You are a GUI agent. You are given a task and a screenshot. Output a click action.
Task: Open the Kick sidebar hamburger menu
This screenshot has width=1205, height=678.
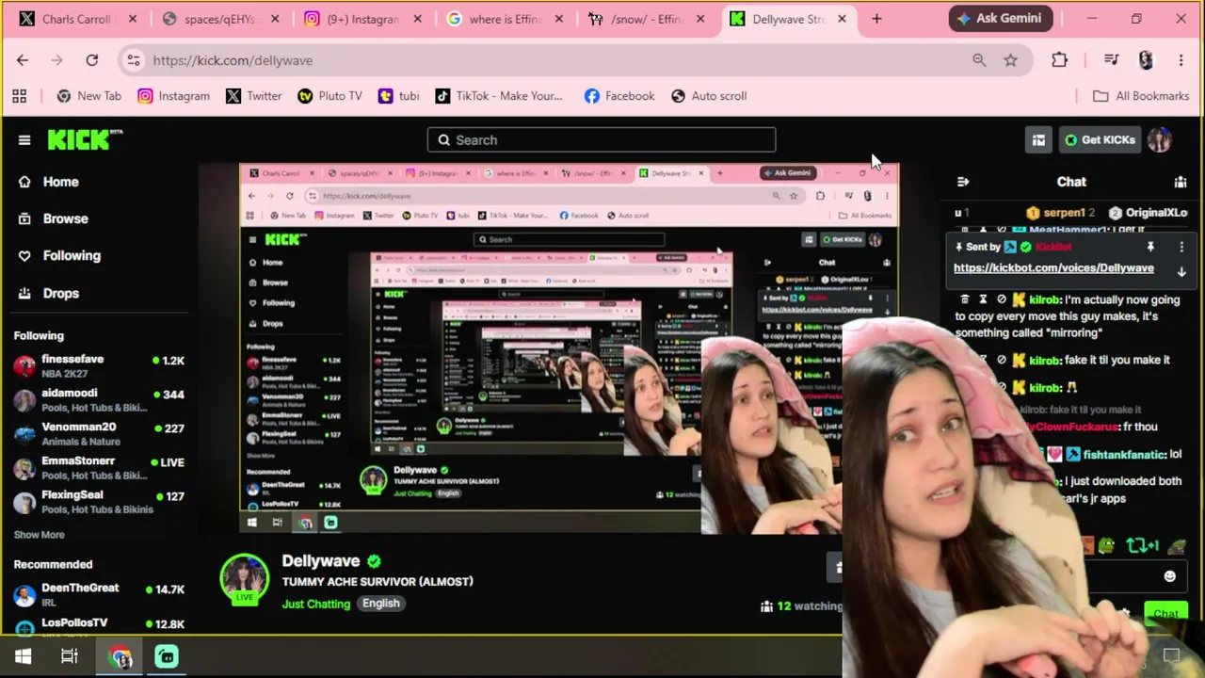tap(24, 140)
